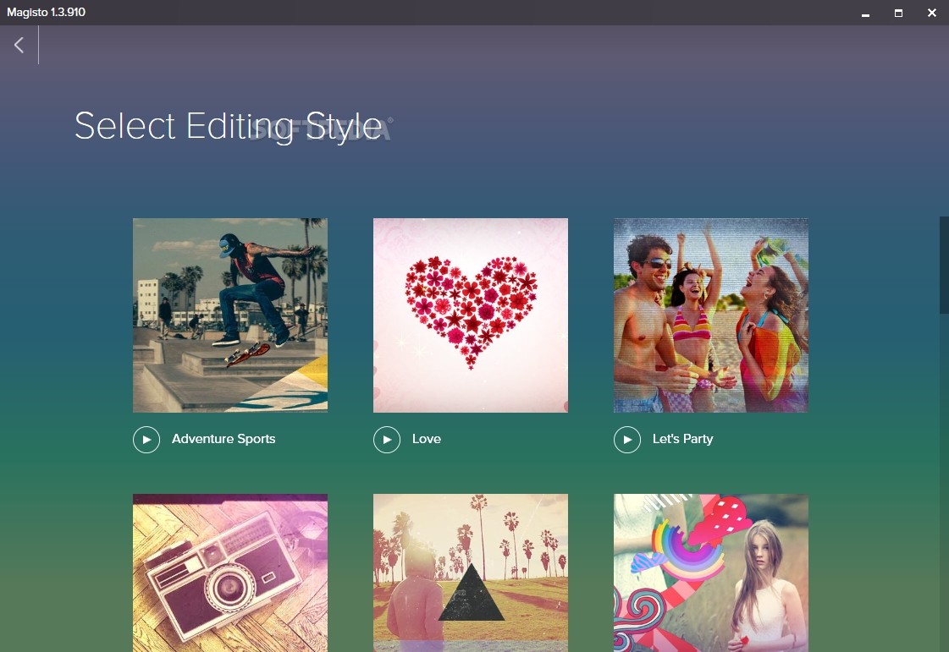
Task: Preview the Adventure Sports style
Action: (x=146, y=440)
